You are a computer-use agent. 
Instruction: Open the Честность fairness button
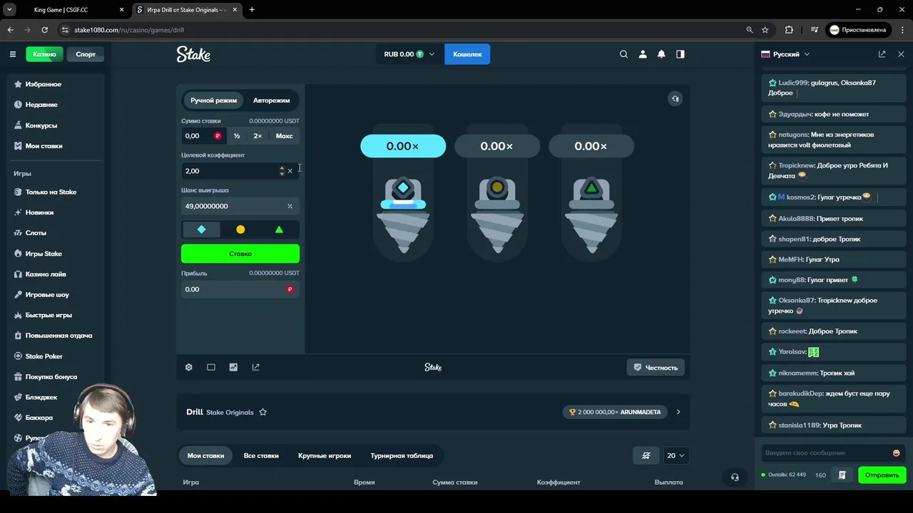pyautogui.click(x=656, y=368)
